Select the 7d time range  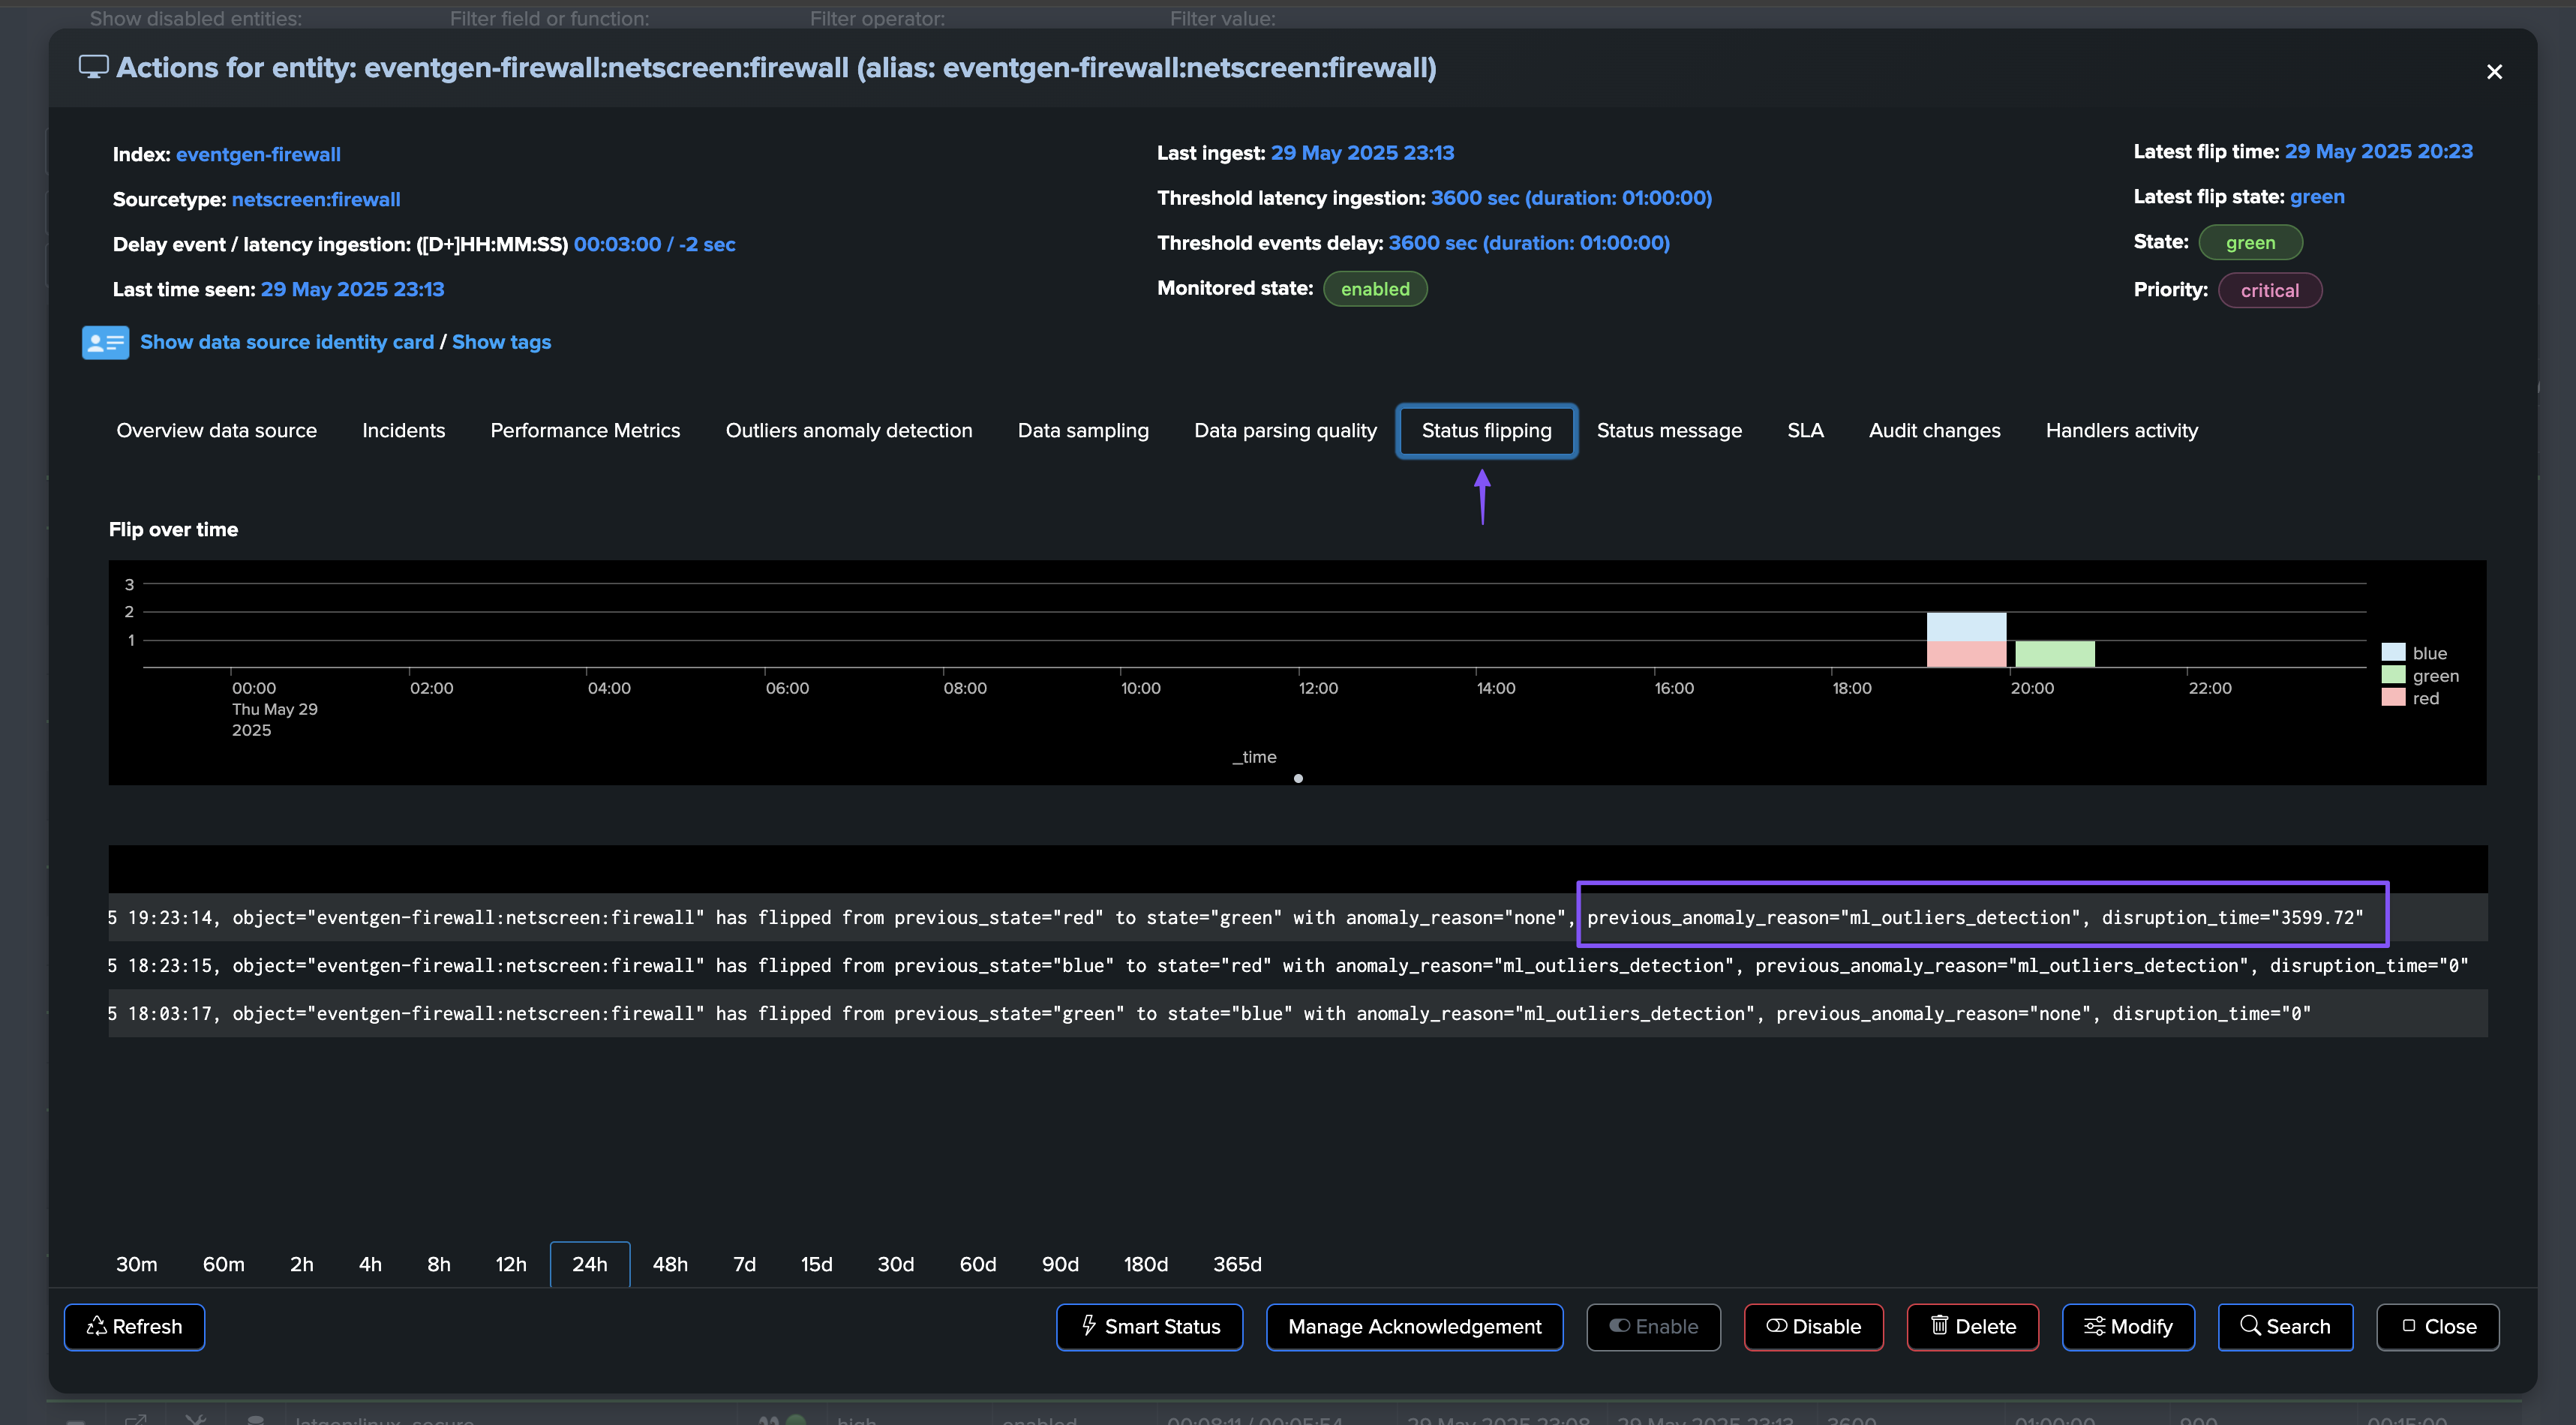click(744, 1264)
